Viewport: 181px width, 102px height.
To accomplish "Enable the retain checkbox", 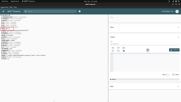I will tap(173, 75).
